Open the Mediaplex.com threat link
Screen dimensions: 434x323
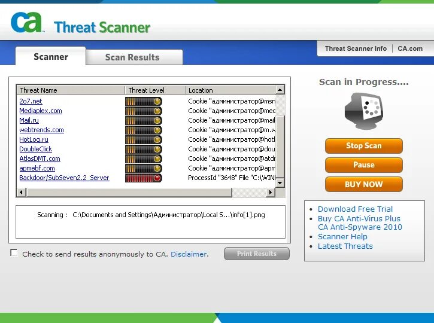[x=41, y=111]
